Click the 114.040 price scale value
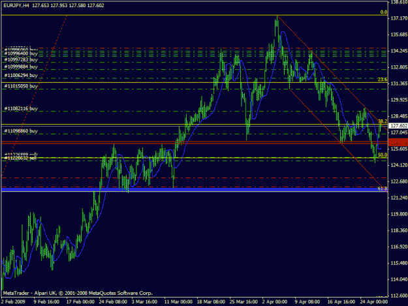Image resolution: width=408 pixels, height=306 pixels. pyautogui.click(x=399, y=279)
